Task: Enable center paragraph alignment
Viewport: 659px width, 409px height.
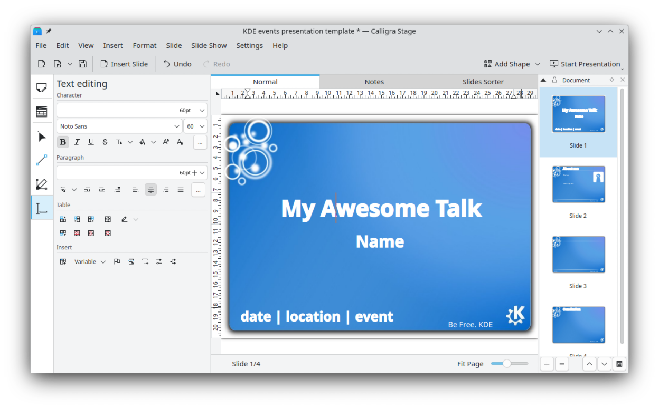Action: [x=151, y=189]
